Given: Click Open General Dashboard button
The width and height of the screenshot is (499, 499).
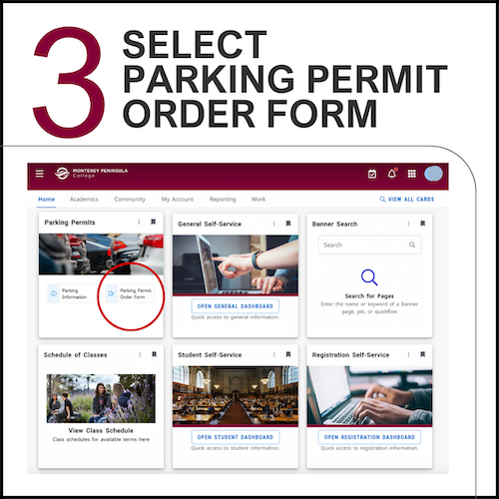Looking at the screenshot, I should click(236, 306).
